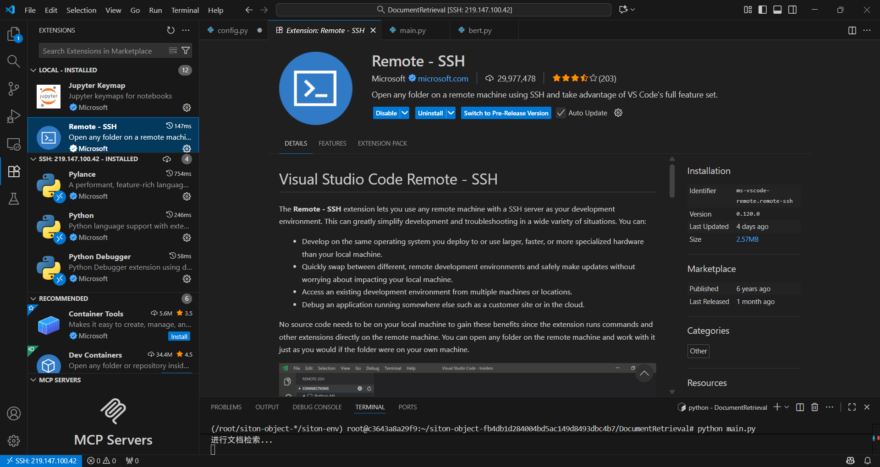Open the Terminal menu
880x467 pixels.
tap(185, 10)
